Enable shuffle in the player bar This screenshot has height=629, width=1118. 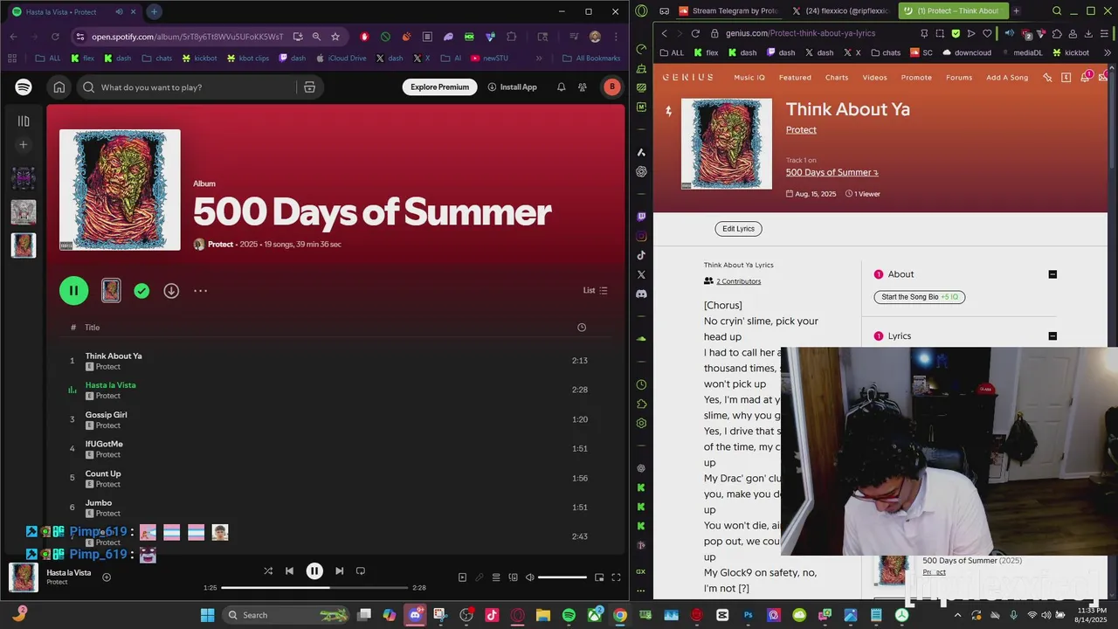pos(268,571)
